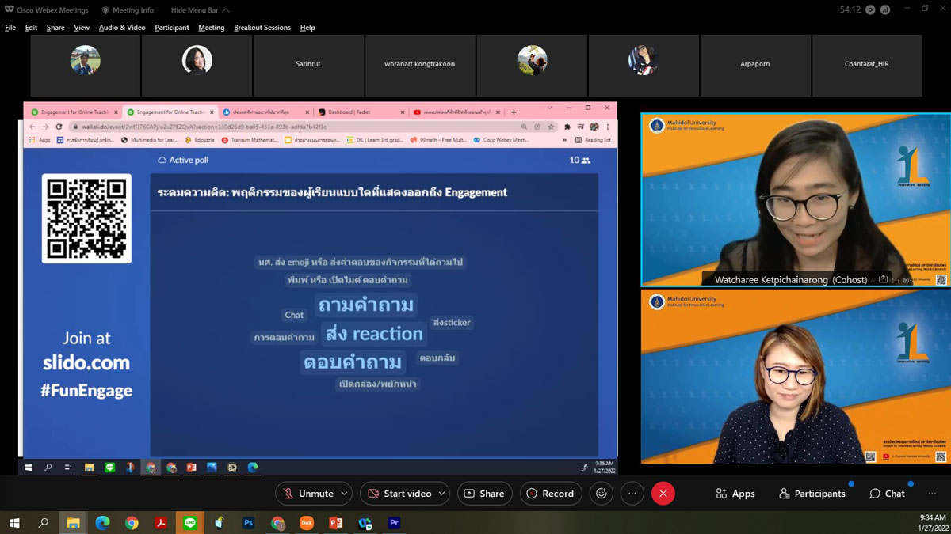Show the Participants panel
Screen dimensions: 951x534
click(812, 494)
